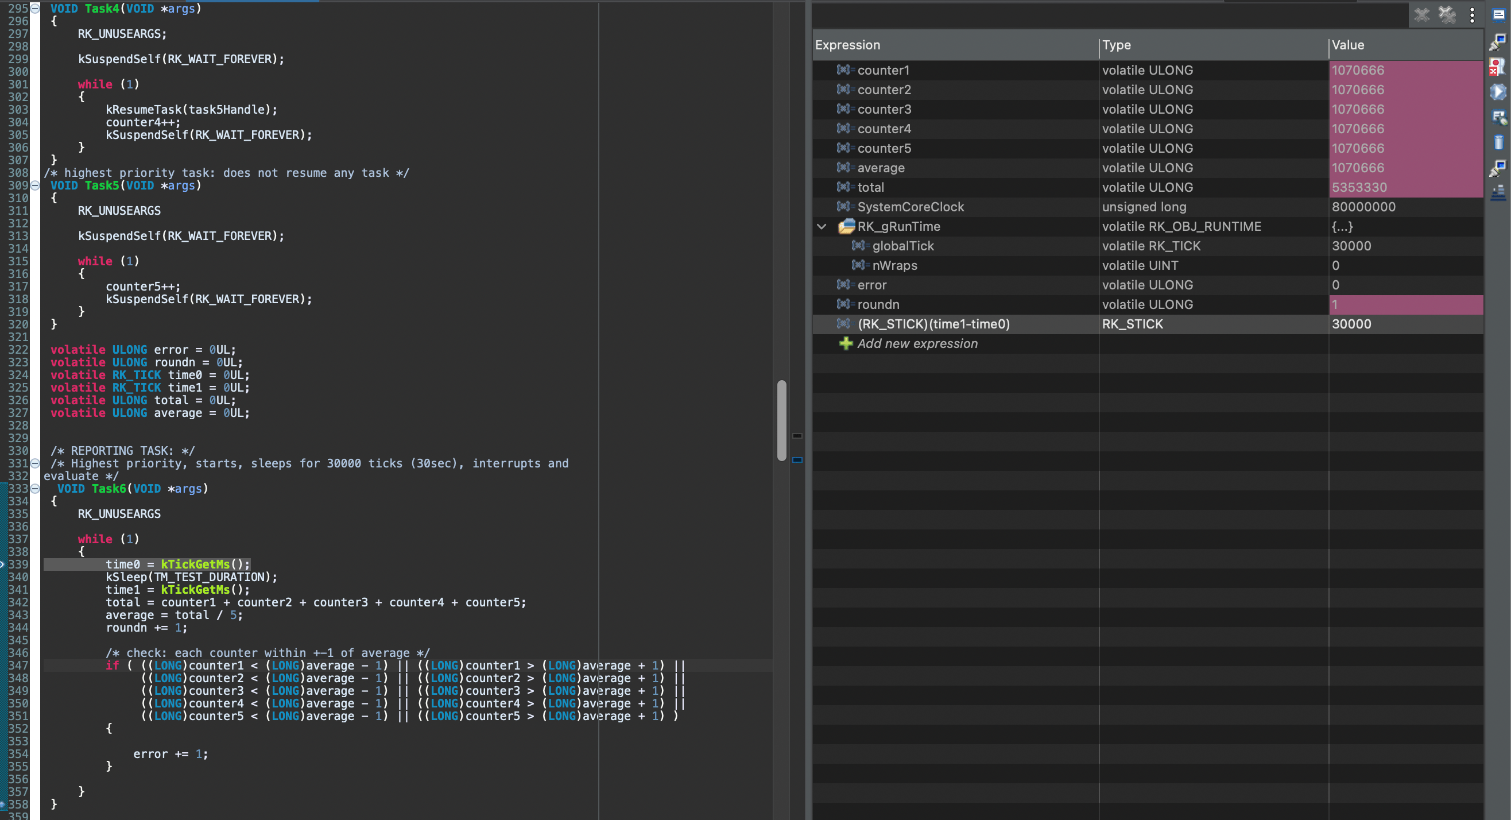The width and height of the screenshot is (1511, 820).
Task: Select the (RK_STICK)(time1-time0) expression row
Action: tap(1148, 324)
